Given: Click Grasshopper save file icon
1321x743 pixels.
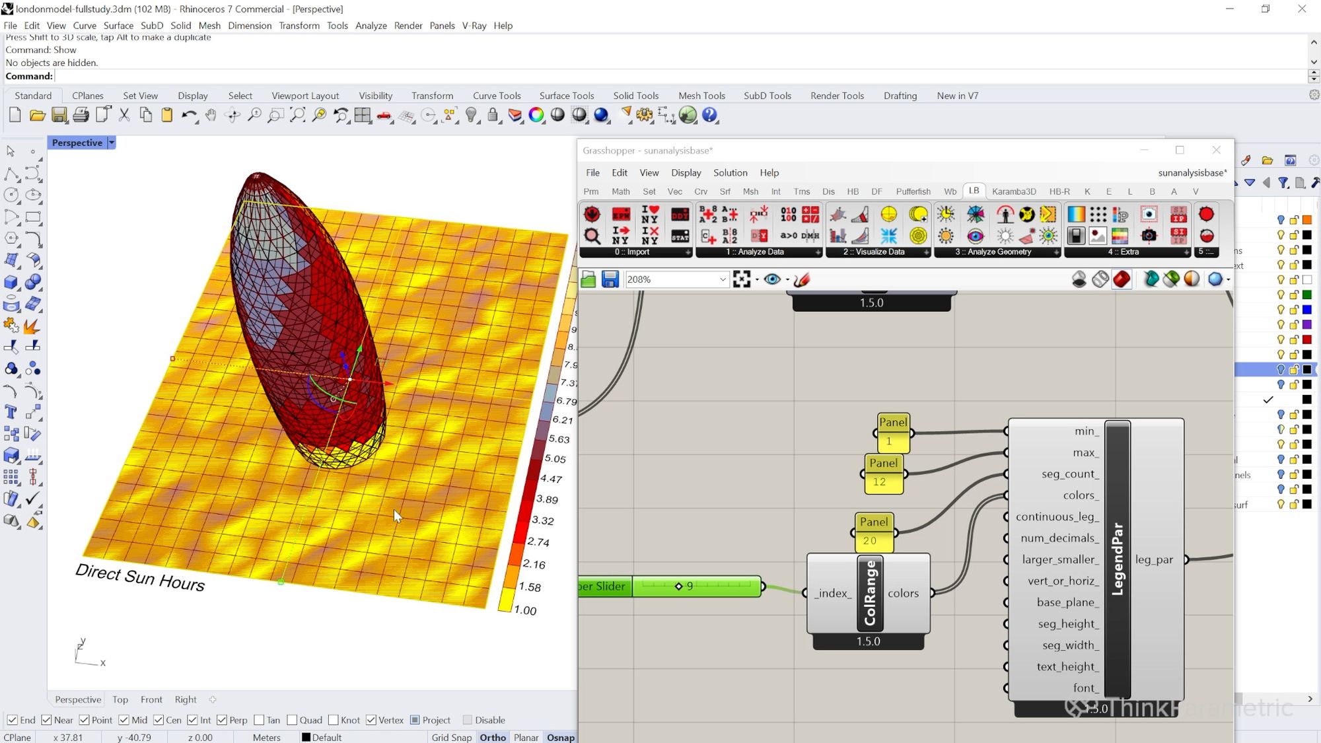Looking at the screenshot, I should pos(610,279).
